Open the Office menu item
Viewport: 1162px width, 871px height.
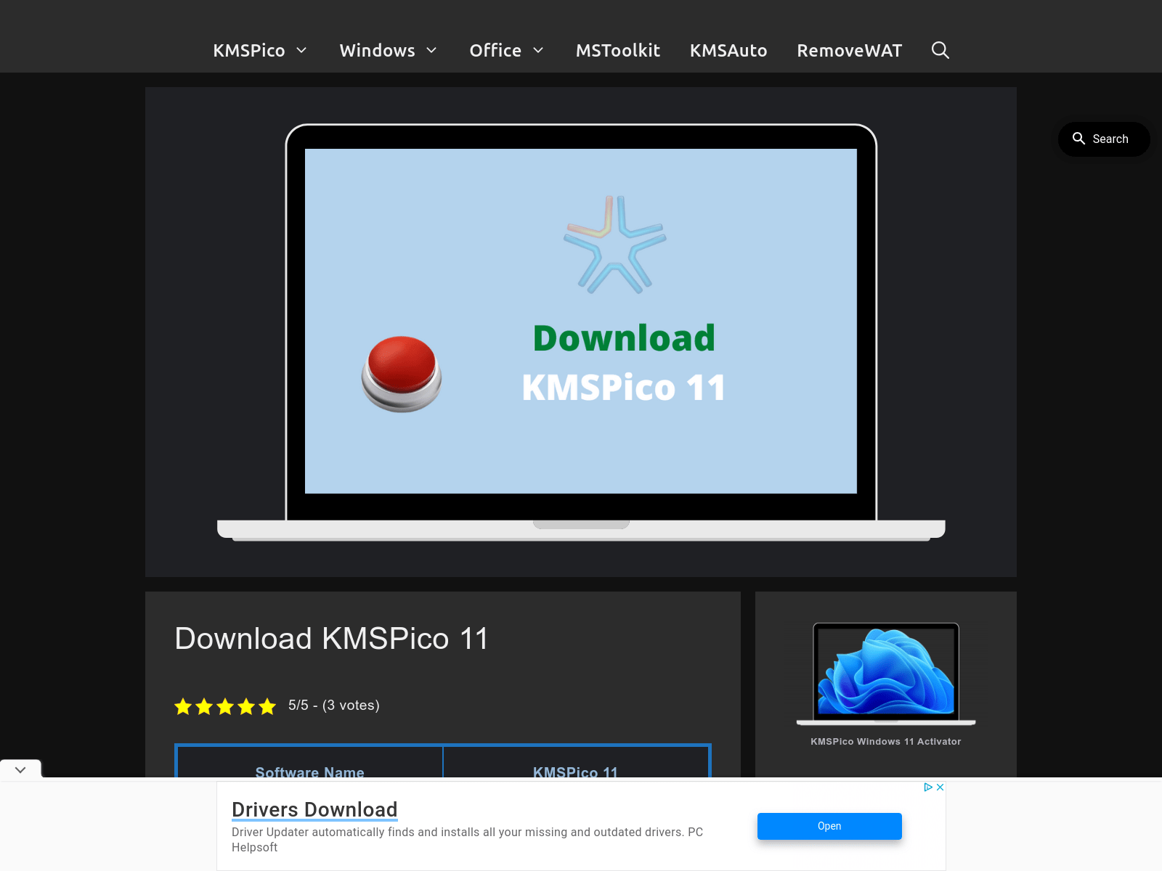click(495, 50)
